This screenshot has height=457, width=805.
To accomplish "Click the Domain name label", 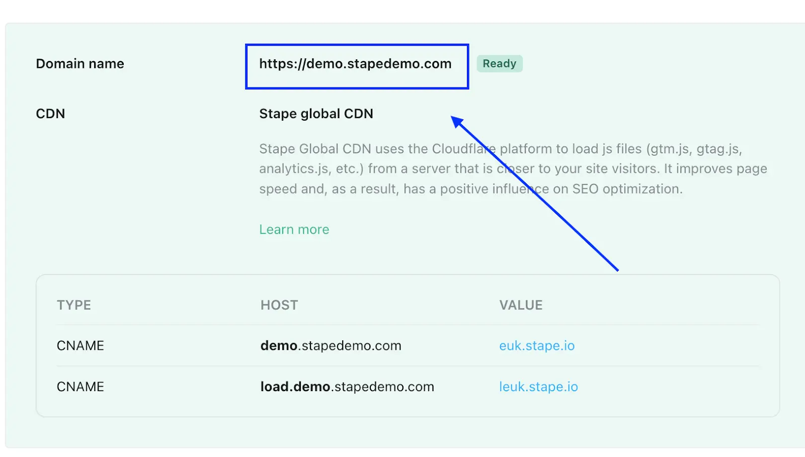I will pyautogui.click(x=80, y=64).
